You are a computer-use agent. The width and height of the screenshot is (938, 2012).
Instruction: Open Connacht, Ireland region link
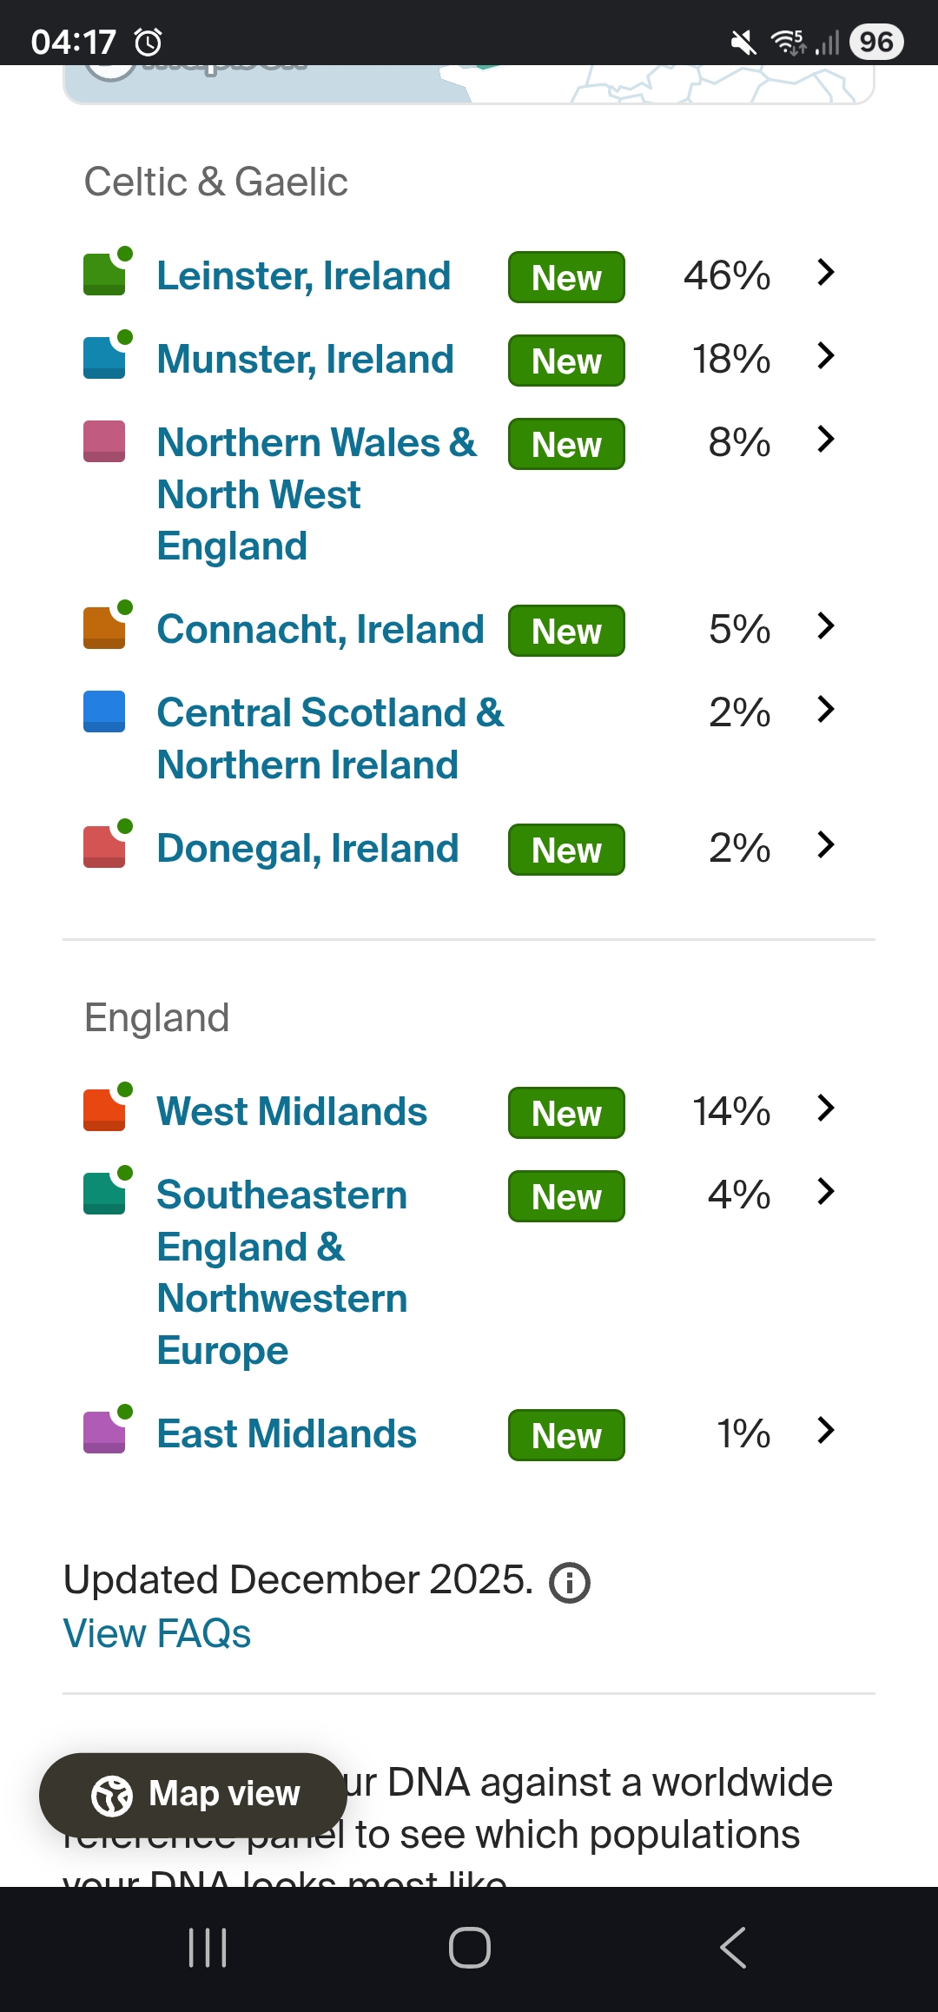pos(320,630)
